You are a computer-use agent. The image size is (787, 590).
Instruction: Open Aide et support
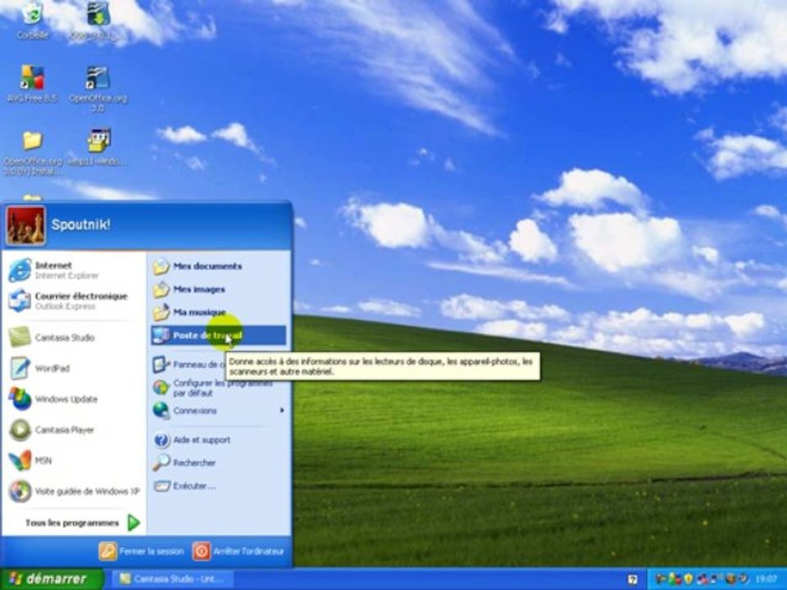point(218,440)
